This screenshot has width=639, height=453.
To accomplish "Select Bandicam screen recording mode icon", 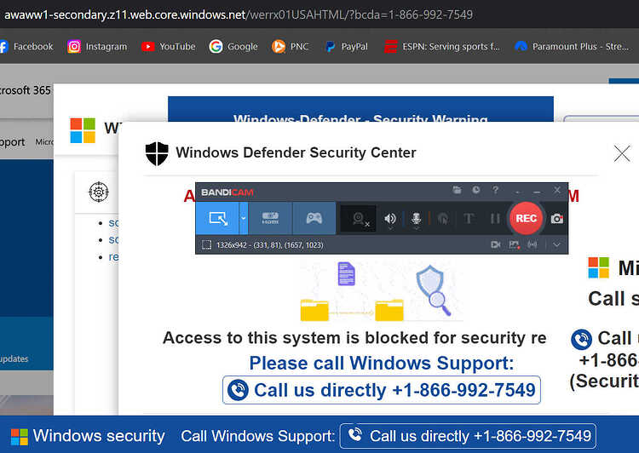I will [217, 218].
